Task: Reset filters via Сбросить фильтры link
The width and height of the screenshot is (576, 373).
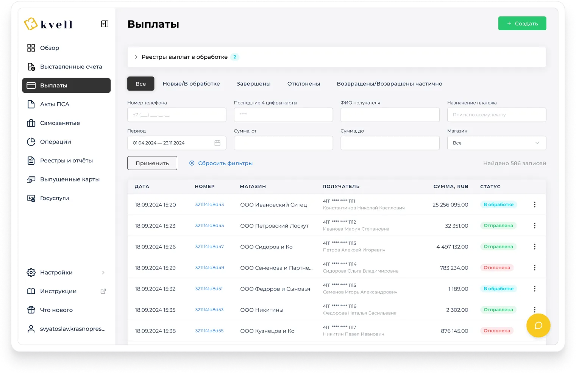Action: [225, 163]
